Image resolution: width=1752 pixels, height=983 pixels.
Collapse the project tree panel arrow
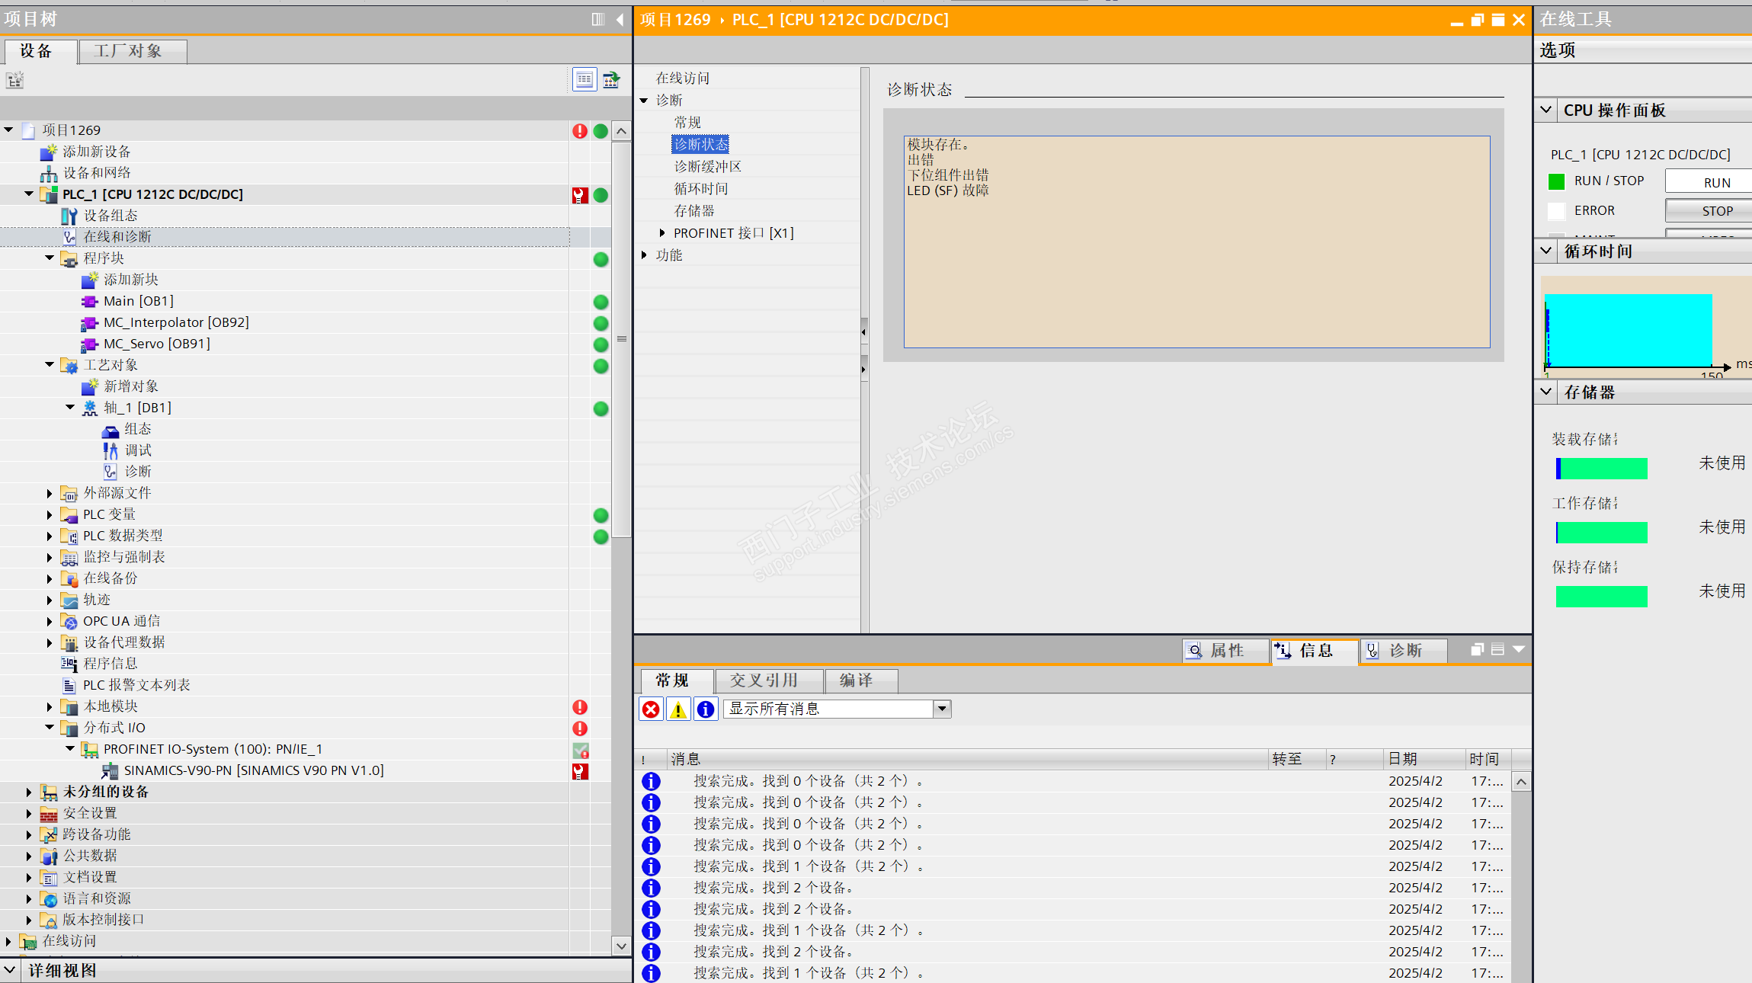pos(620,19)
